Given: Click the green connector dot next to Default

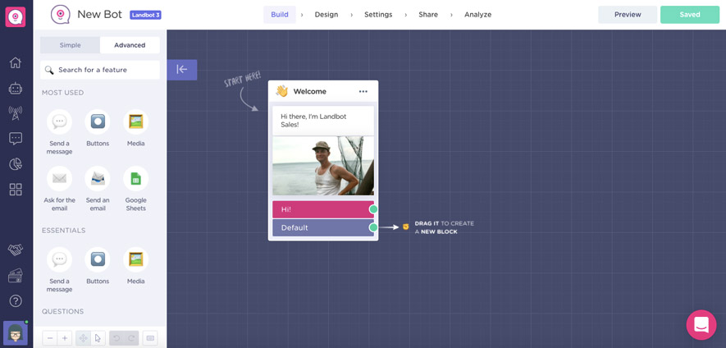Looking at the screenshot, I should tap(373, 227).
